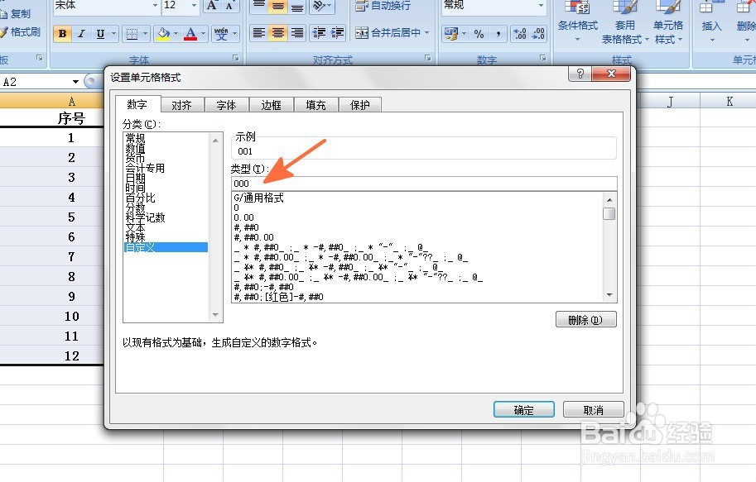Open the Name Box dropdown beside A2

[x=75, y=82]
